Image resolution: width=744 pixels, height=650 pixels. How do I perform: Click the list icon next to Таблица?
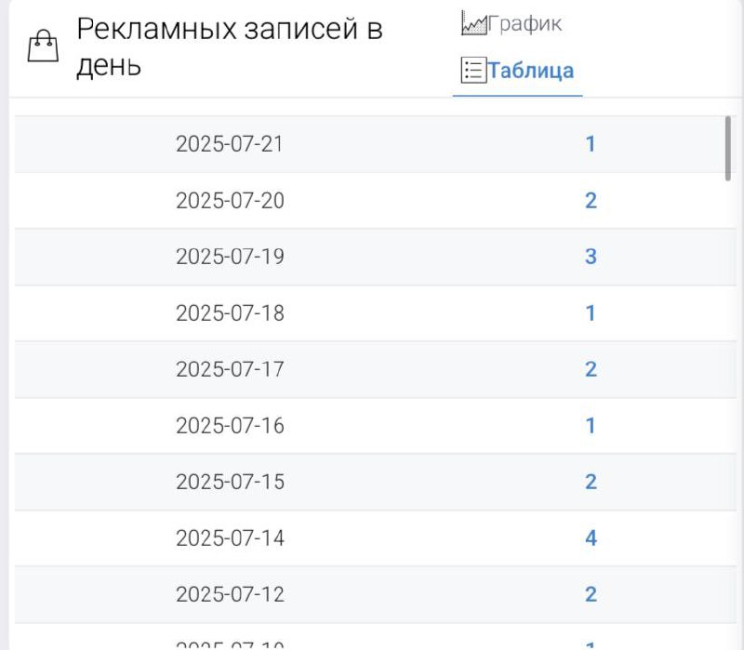[473, 71]
